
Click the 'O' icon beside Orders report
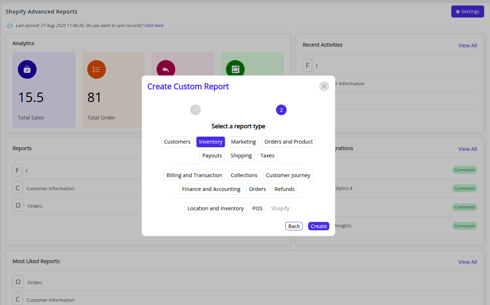pos(18,206)
